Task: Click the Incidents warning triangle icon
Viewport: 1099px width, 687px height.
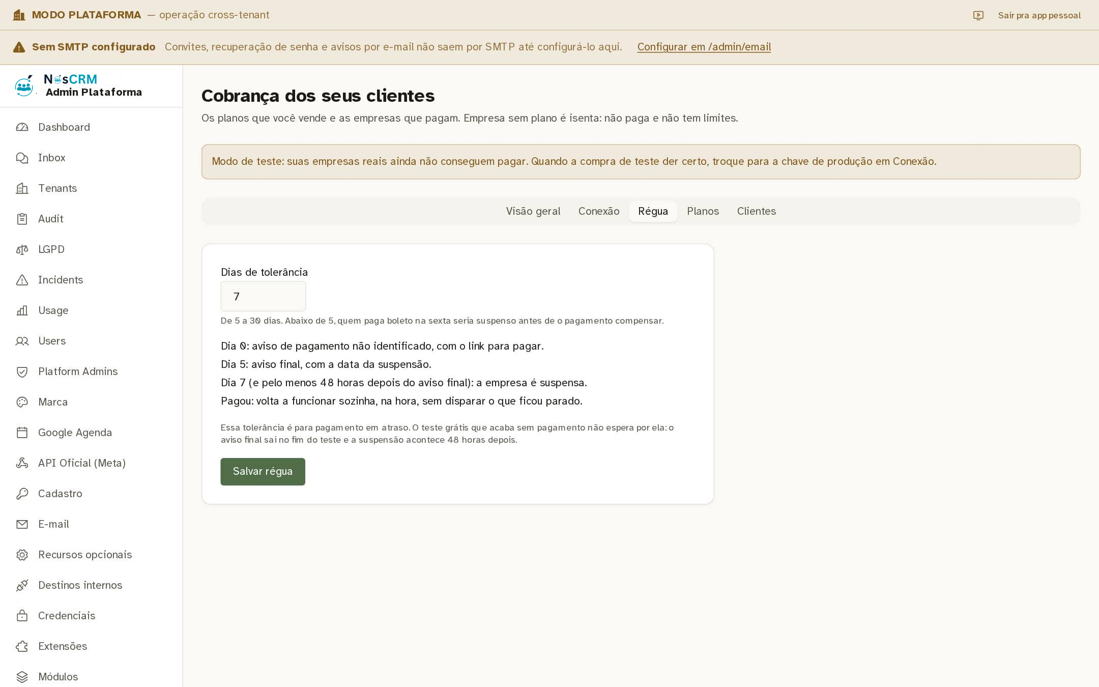Action: 22,280
